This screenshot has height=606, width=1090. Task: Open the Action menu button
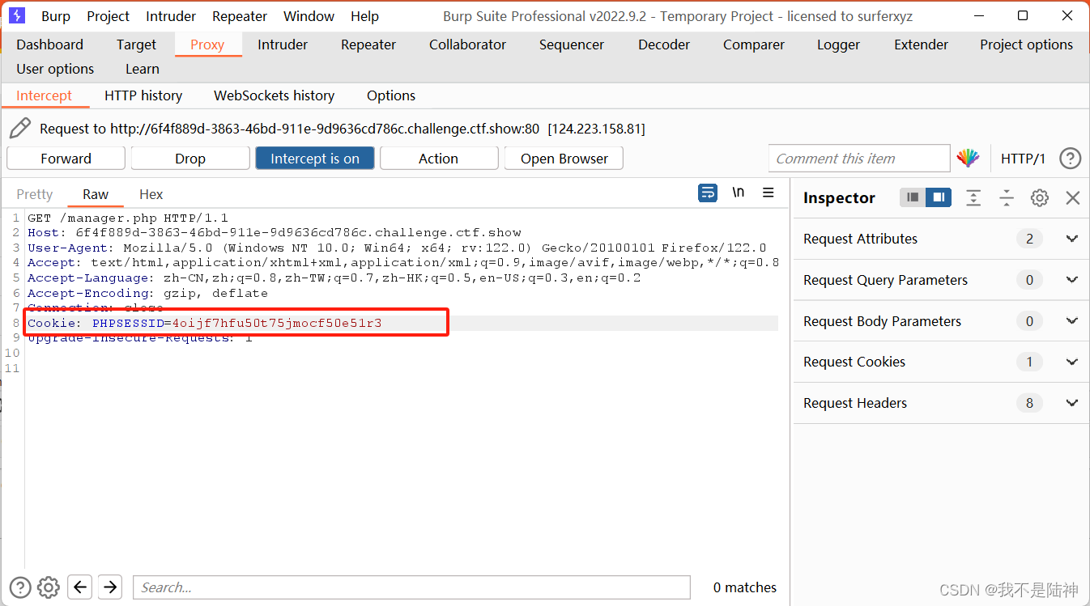coord(439,159)
